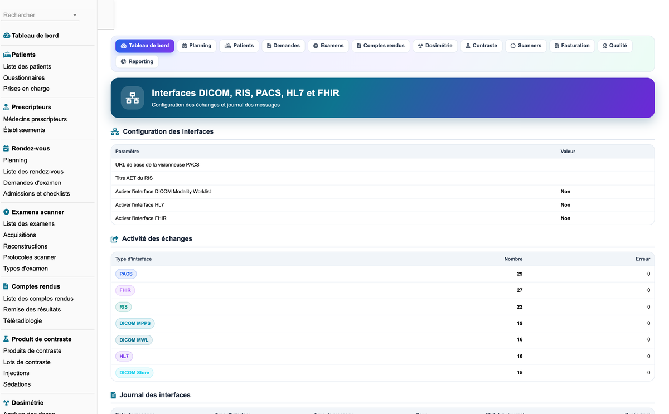Click the Tableau de bord gauge icon in sidebar

(x=7, y=36)
